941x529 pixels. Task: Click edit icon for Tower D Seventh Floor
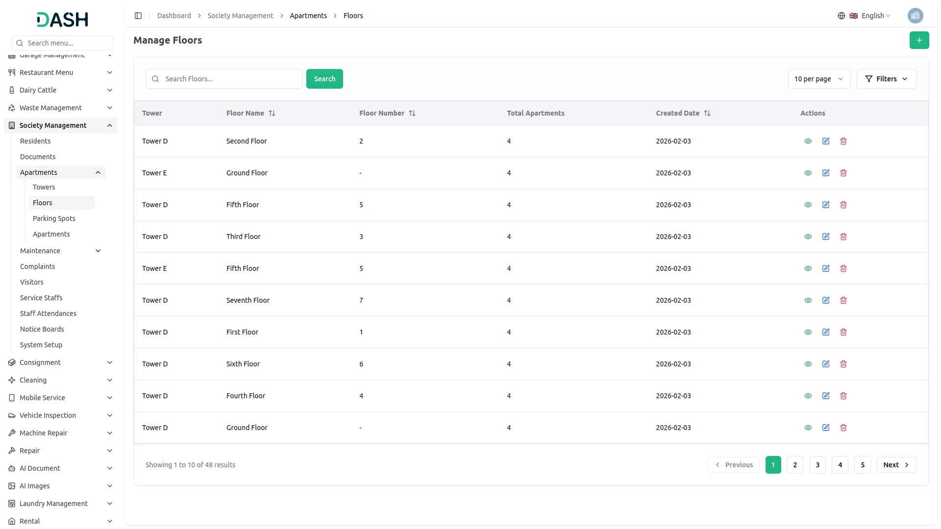click(826, 300)
